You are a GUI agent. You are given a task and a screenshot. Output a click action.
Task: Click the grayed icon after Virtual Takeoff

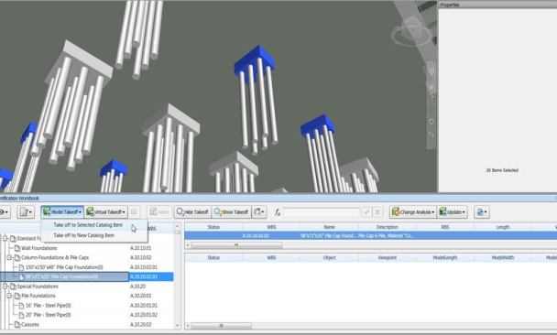click(134, 211)
